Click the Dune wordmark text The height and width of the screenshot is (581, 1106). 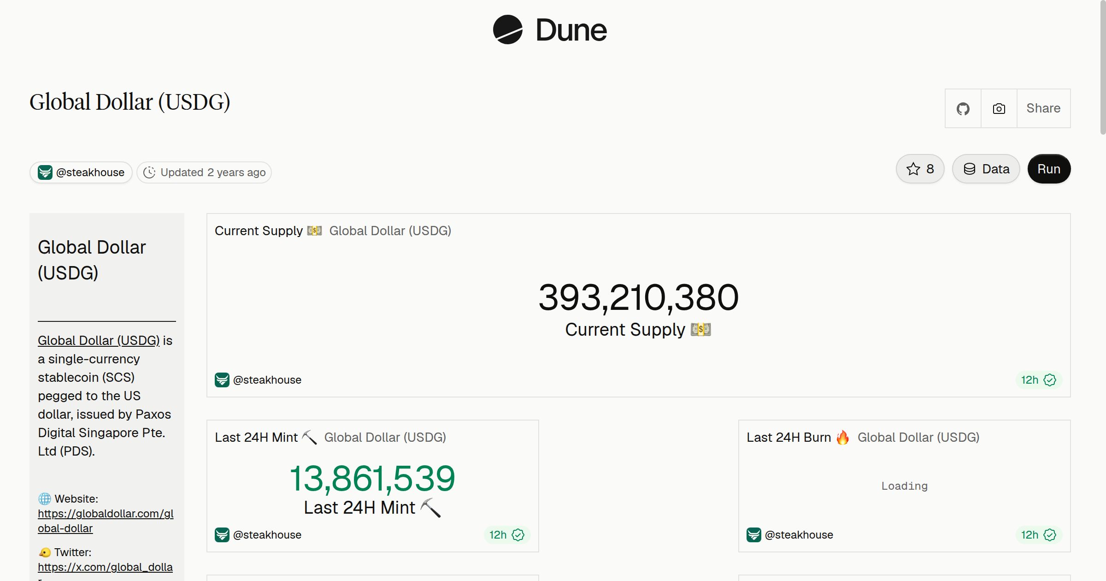click(571, 30)
